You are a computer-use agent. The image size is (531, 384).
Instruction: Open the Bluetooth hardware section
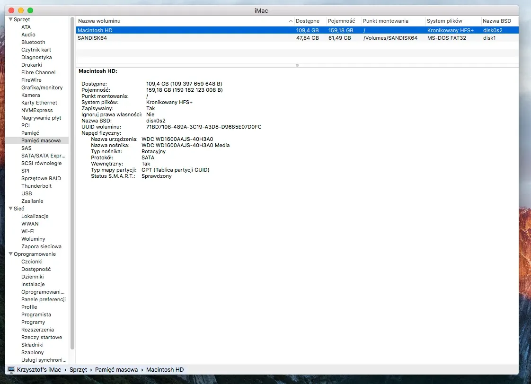33,42
